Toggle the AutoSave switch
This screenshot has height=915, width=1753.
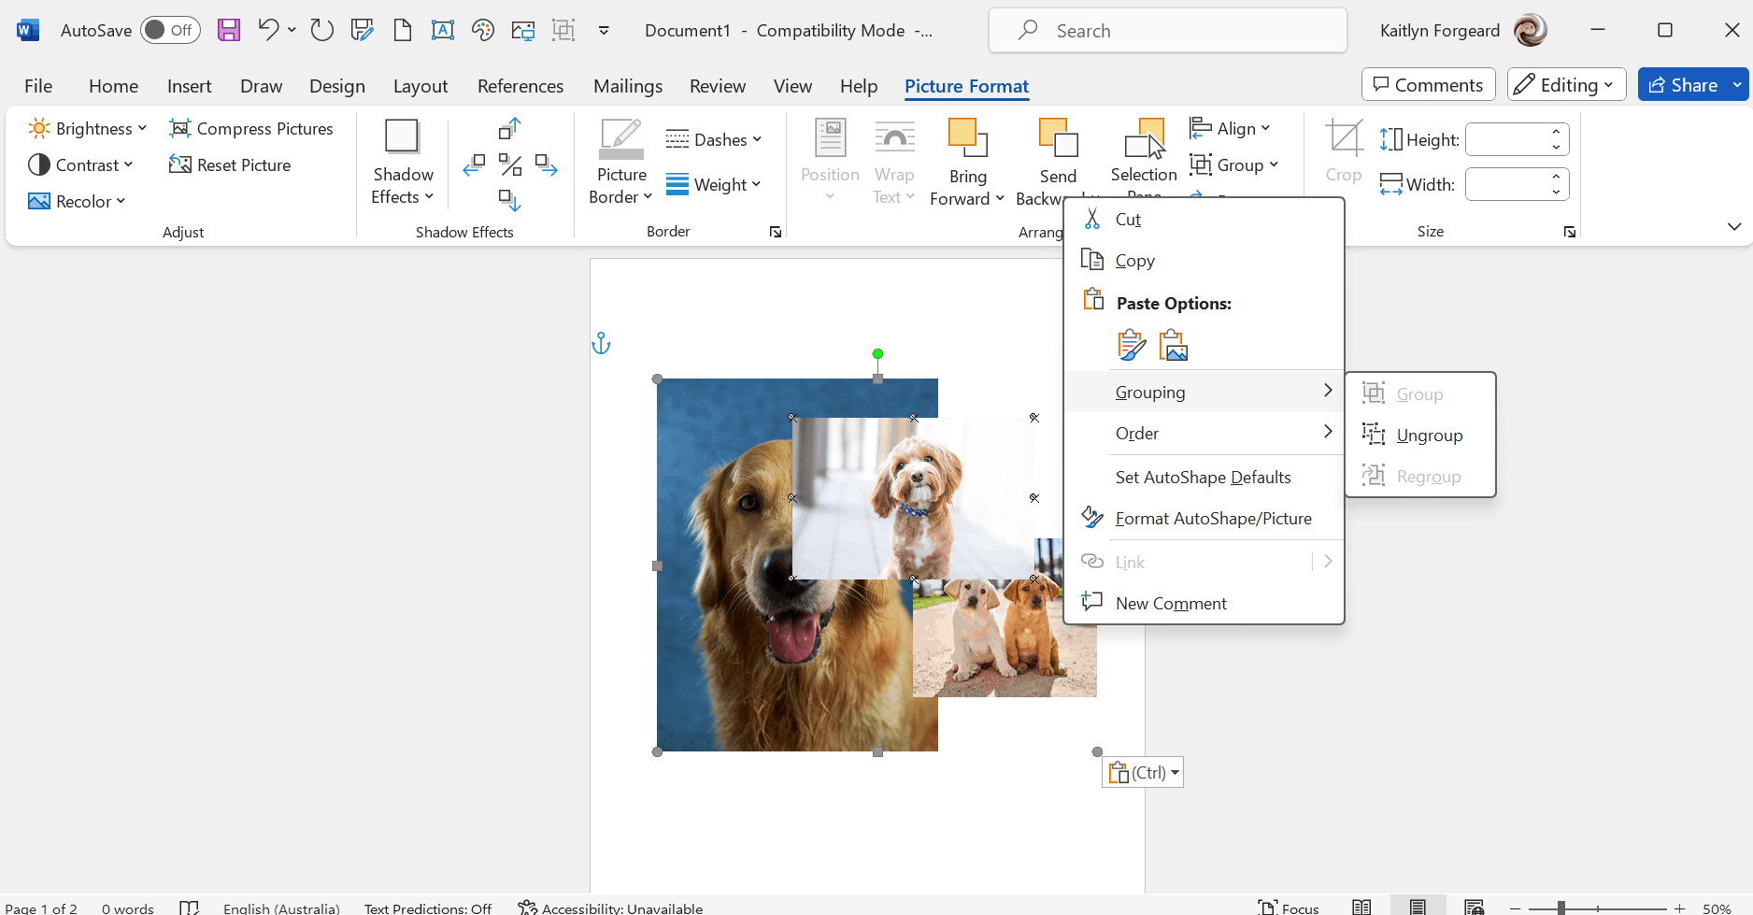coord(170,30)
